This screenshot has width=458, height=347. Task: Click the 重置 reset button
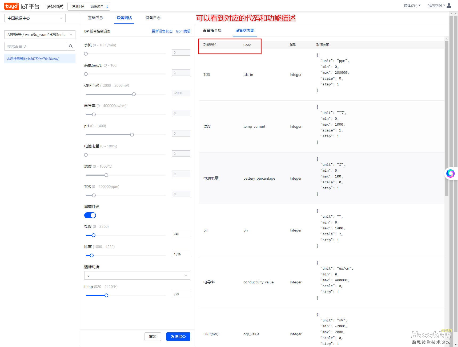click(x=153, y=337)
